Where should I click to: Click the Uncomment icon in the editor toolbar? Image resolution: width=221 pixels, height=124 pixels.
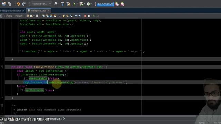97,16
